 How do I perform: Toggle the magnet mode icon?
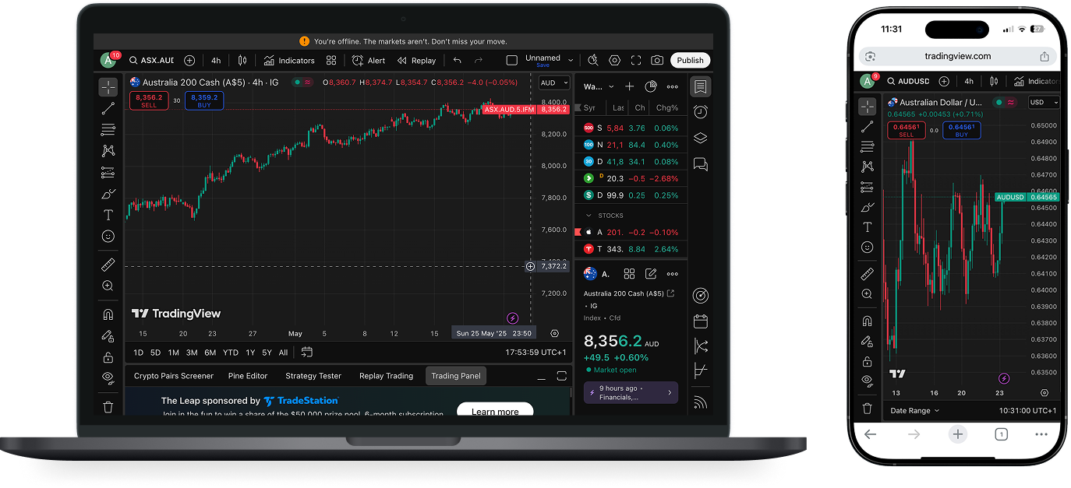click(x=108, y=315)
